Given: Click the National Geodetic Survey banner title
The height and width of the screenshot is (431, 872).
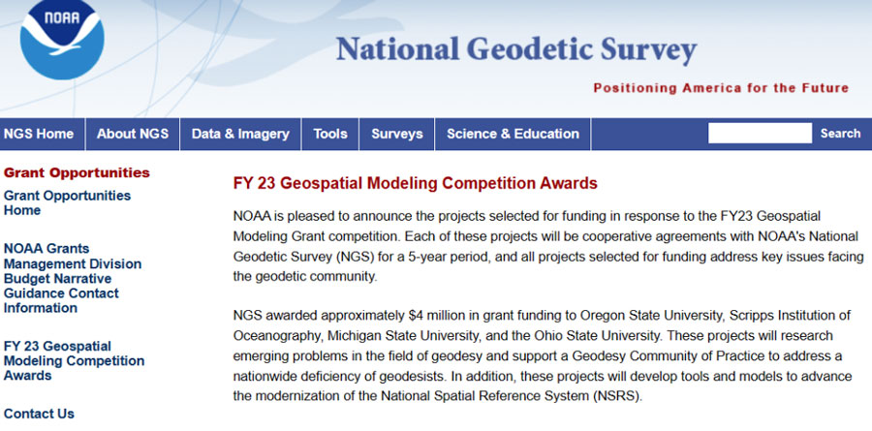Looking at the screenshot, I should (x=515, y=49).
